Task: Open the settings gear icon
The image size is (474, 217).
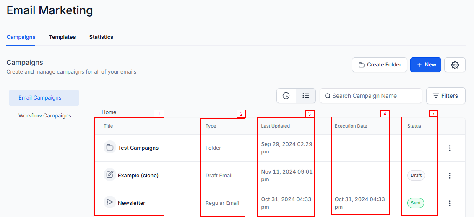Action: click(455, 65)
